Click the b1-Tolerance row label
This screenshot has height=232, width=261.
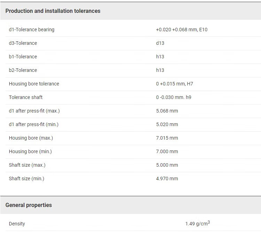pos(23,57)
